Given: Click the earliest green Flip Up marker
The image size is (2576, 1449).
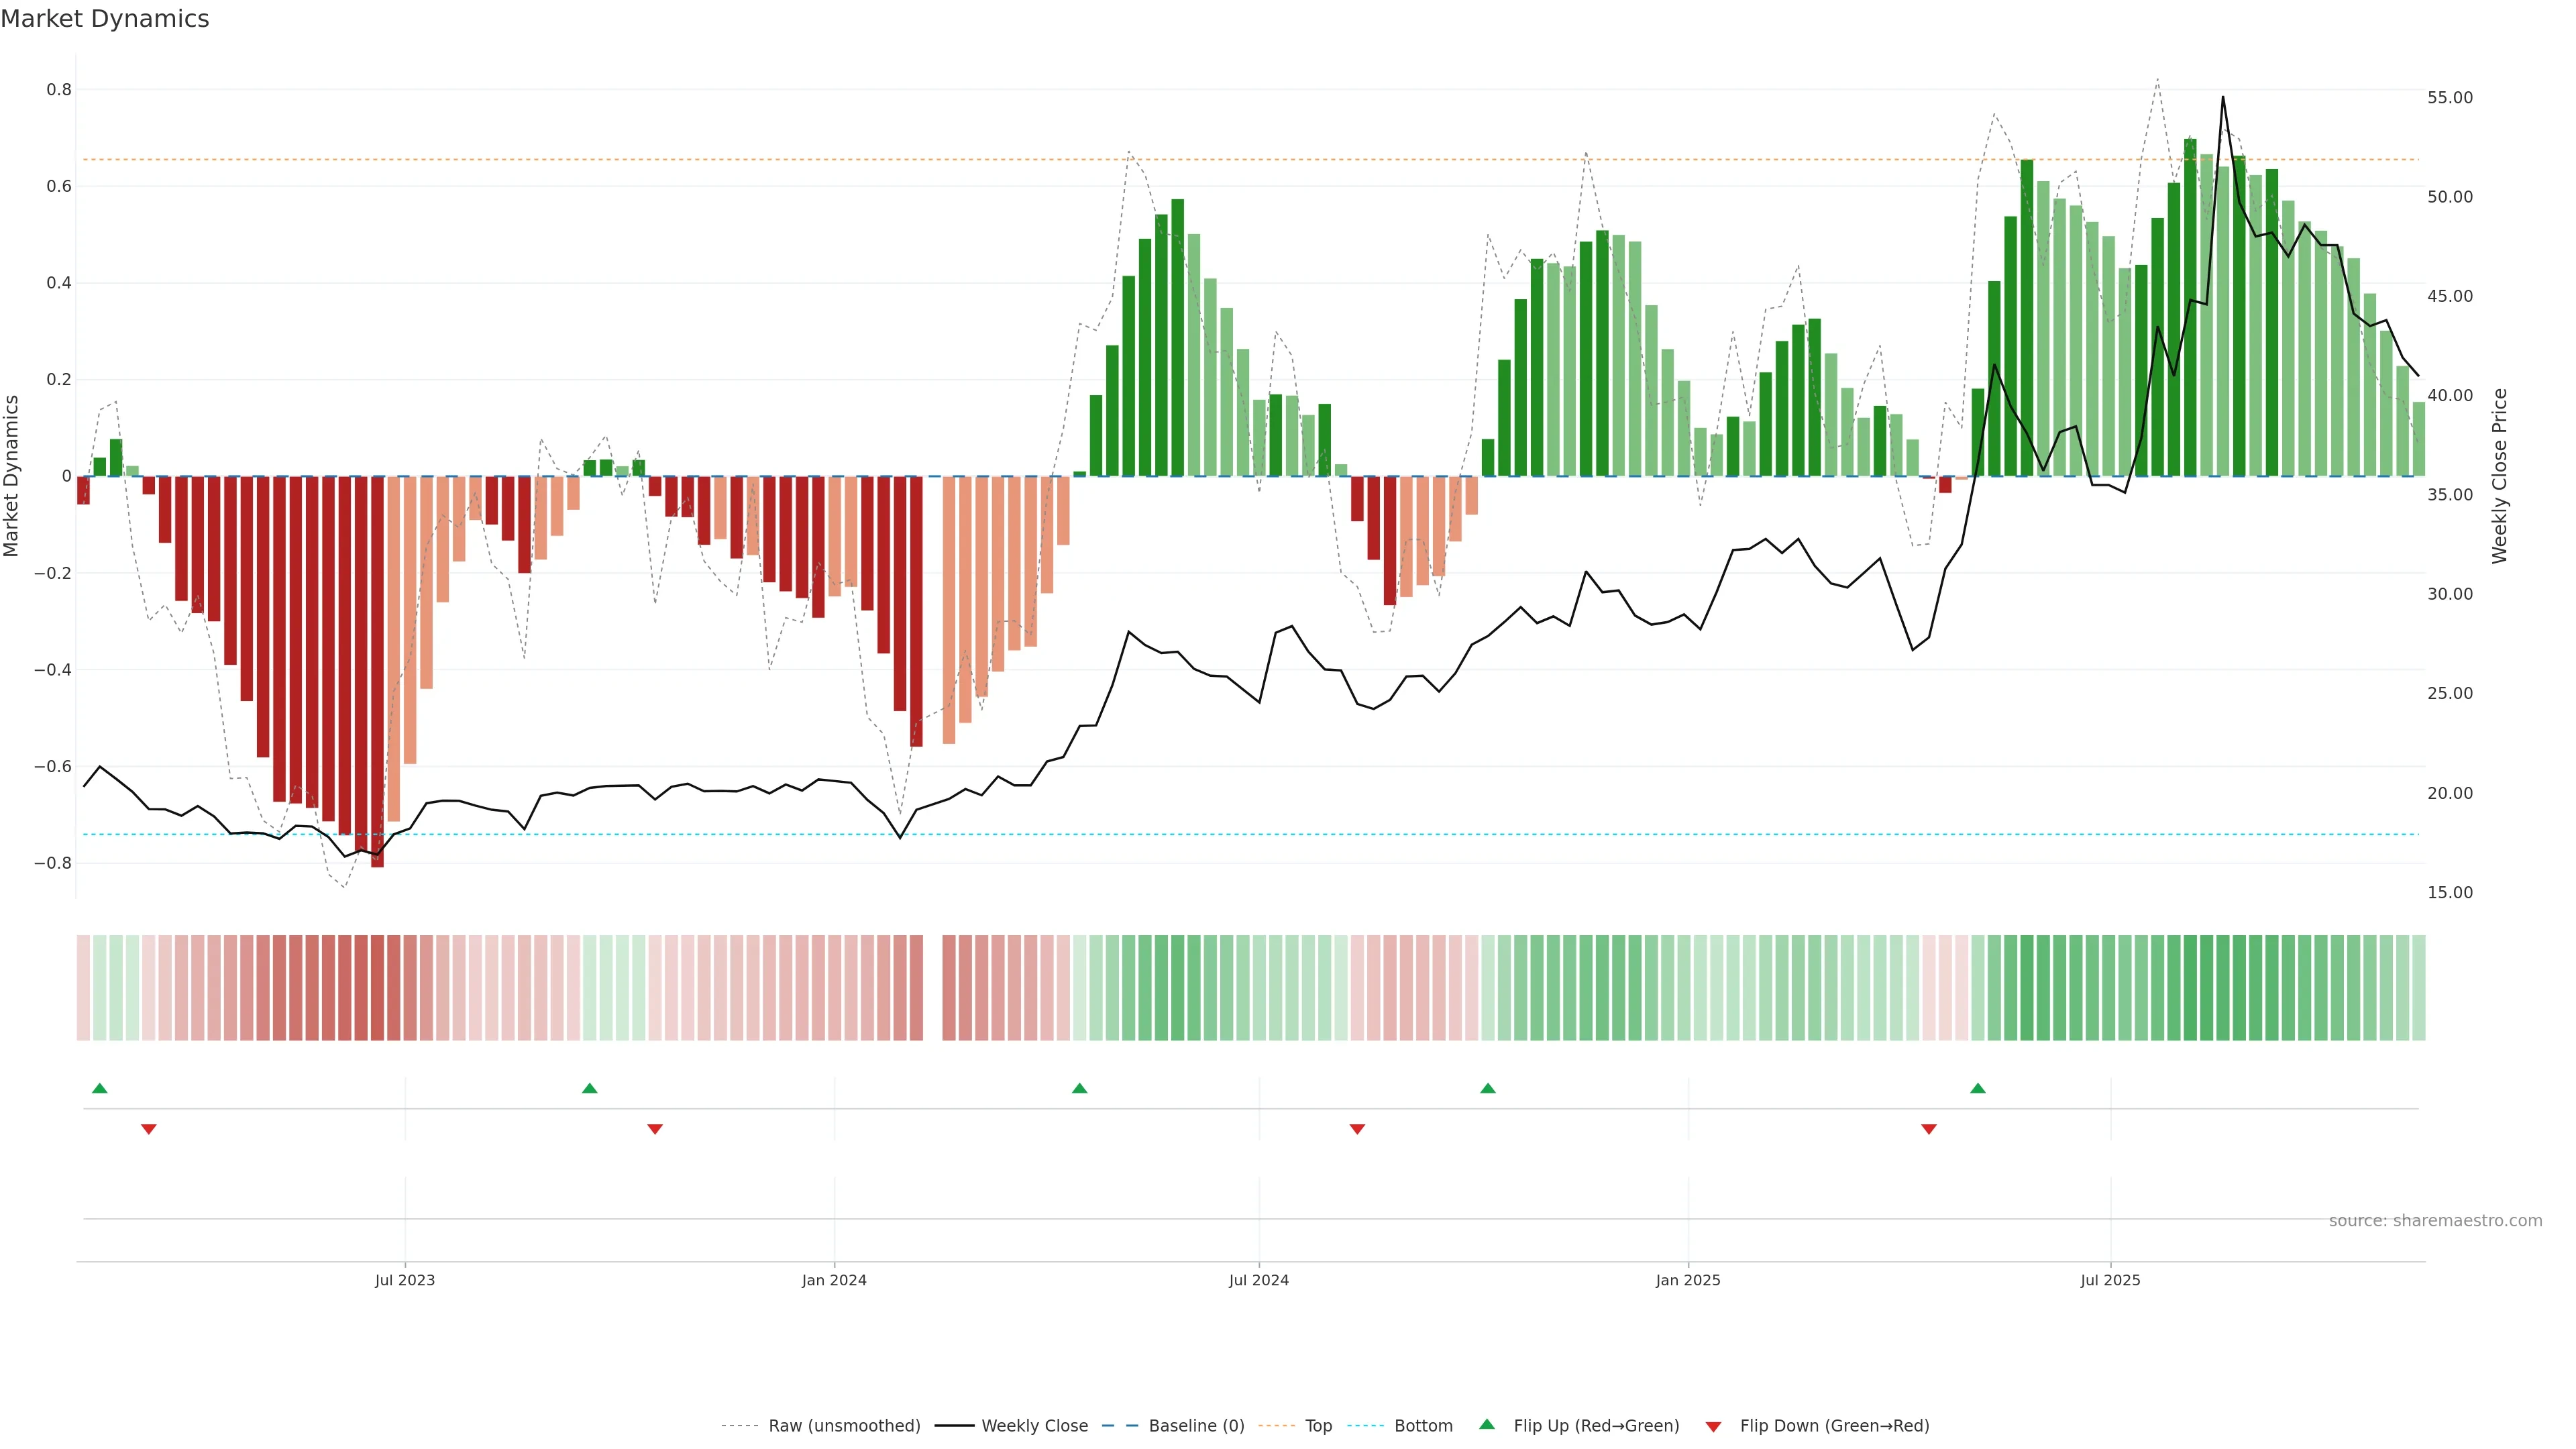Looking at the screenshot, I should click(99, 1088).
